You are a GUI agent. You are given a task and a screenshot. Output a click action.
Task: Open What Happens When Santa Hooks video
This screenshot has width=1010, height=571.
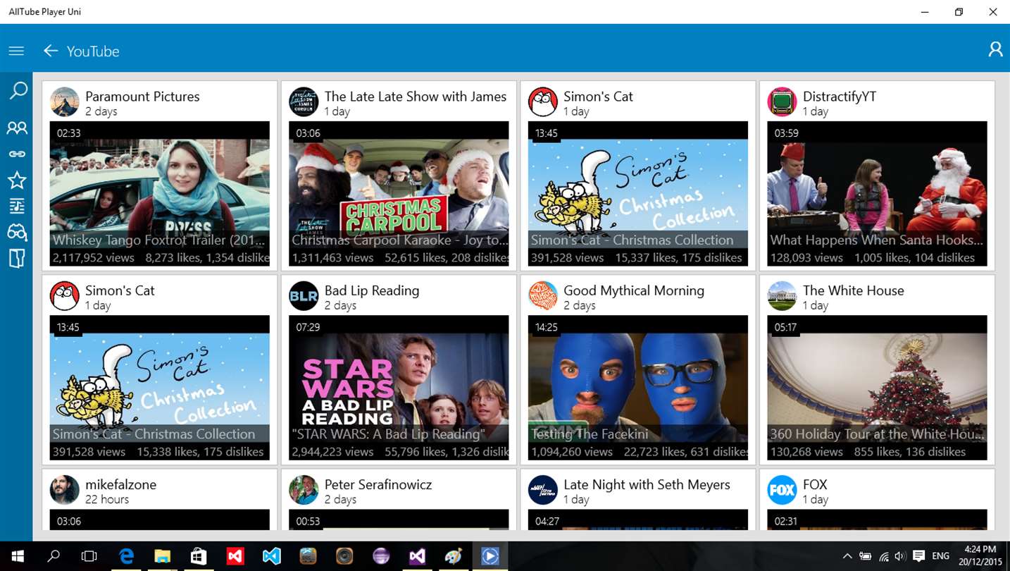[x=877, y=194]
